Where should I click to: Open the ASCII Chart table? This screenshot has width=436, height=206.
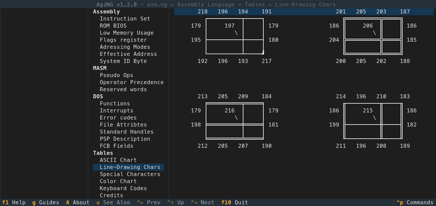point(118,160)
